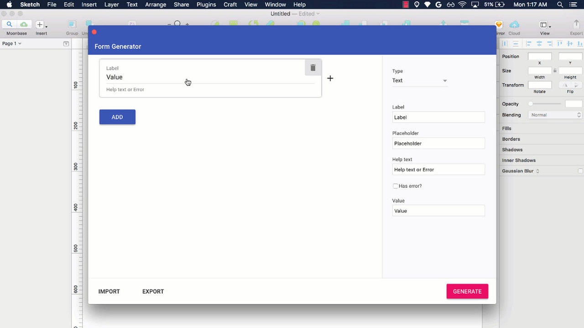The width and height of the screenshot is (584, 328).
Task: Open the View toolbar icon
Action: (x=544, y=25)
